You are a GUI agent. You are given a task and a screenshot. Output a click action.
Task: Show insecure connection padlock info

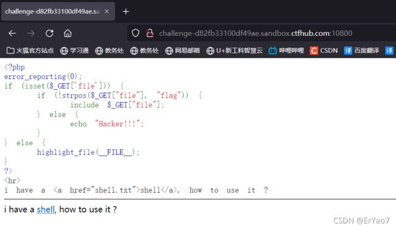pyautogui.click(x=150, y=33)
